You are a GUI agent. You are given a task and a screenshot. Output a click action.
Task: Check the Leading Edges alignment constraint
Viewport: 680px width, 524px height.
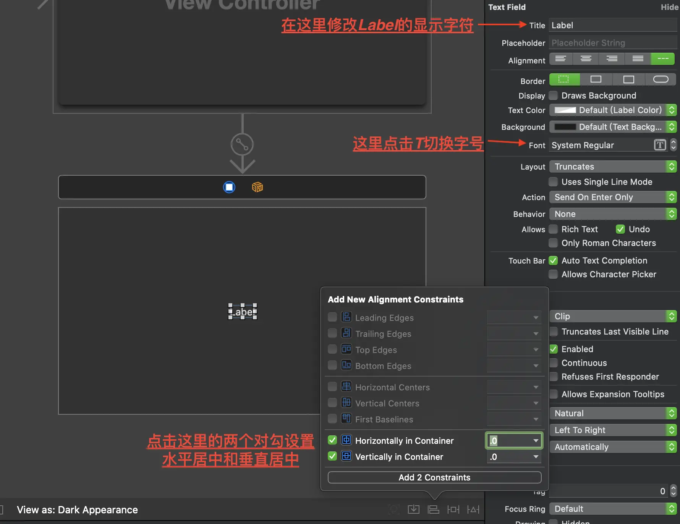tap(332, 317)
